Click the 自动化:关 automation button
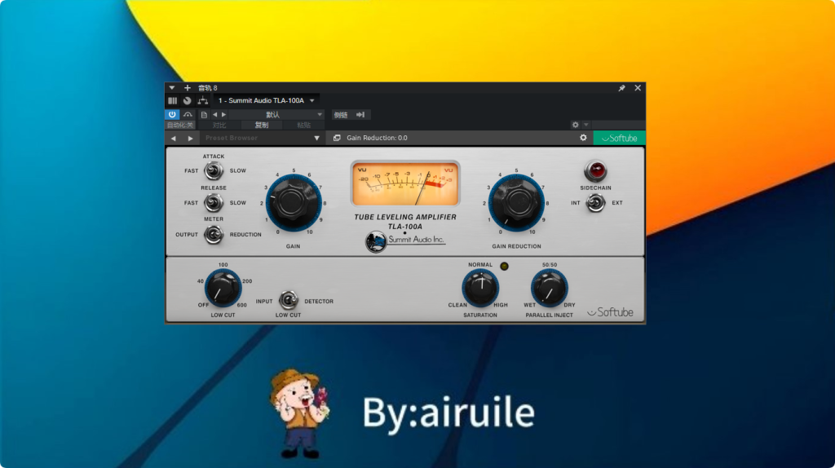Image resolution: width=835 pixels, height=468 pixels. click(x=180, y=125)
